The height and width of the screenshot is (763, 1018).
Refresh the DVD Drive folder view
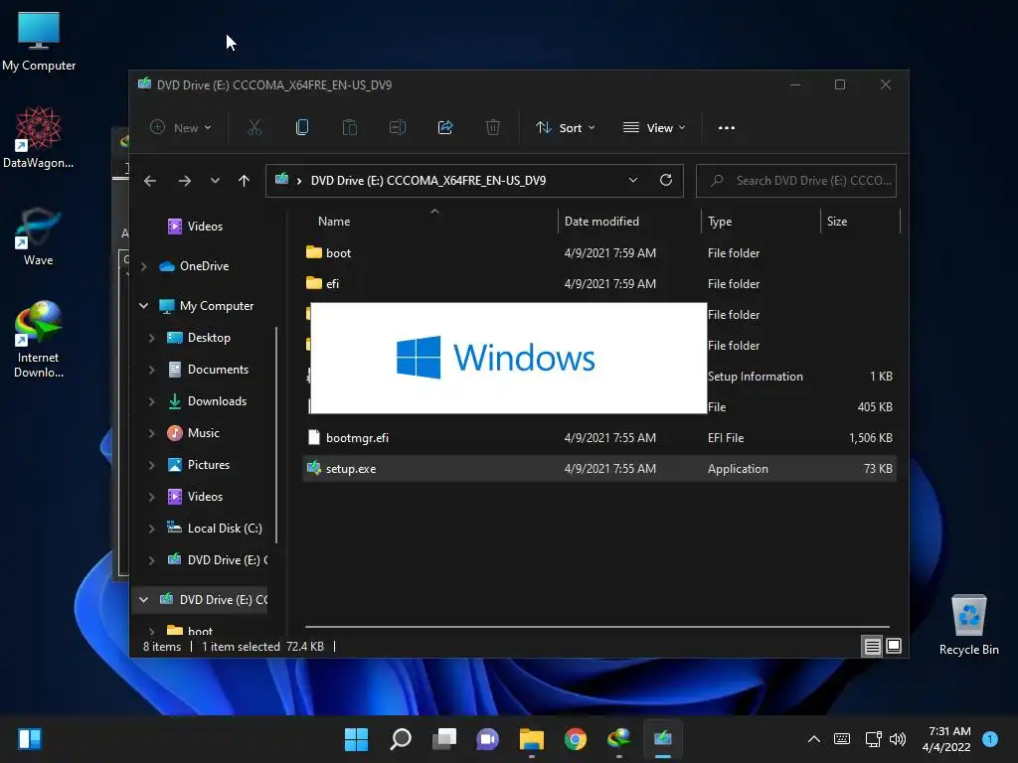(x=666, y=181)
